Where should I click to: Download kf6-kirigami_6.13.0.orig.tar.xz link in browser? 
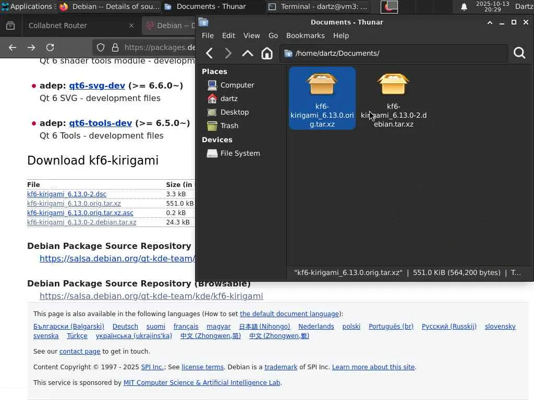(74, 204)
